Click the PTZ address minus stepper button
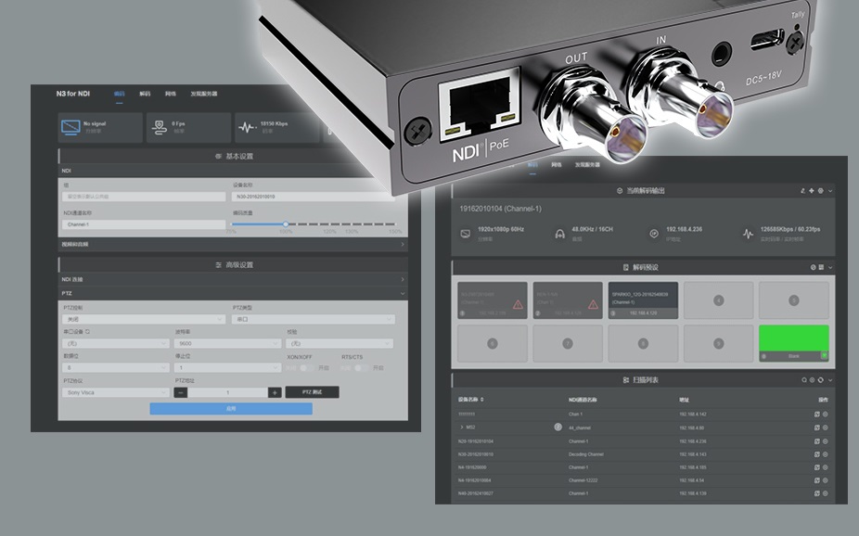Viewport: 859px width, 536px height. tap(181, 392)
